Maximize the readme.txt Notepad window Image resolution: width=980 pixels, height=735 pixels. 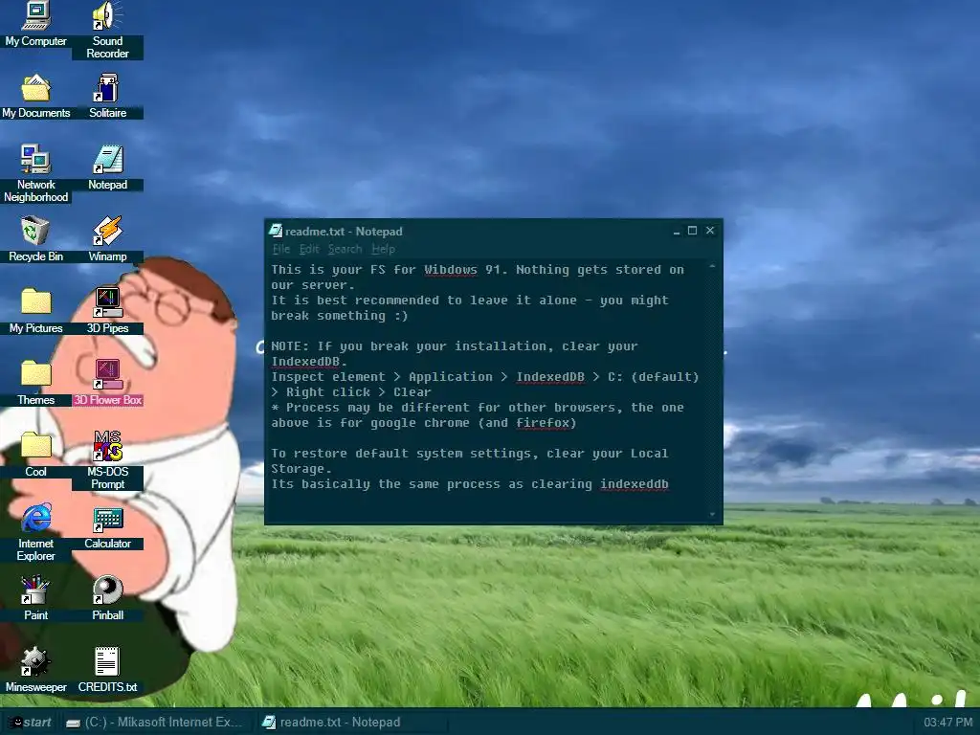(693, 231)
